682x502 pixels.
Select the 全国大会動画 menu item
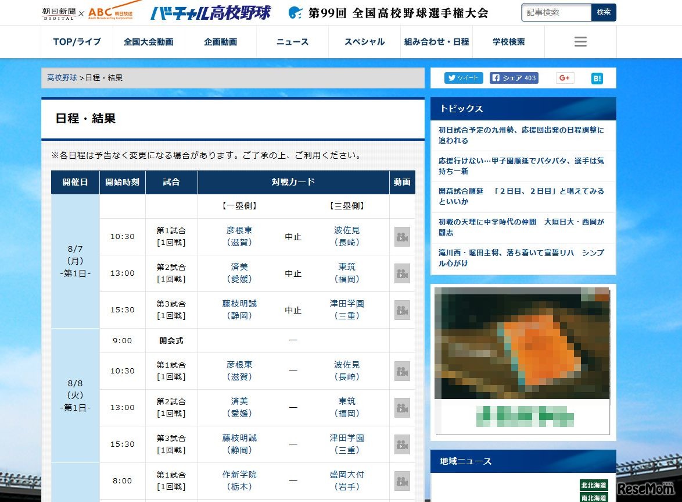click(x=149, y=42)
